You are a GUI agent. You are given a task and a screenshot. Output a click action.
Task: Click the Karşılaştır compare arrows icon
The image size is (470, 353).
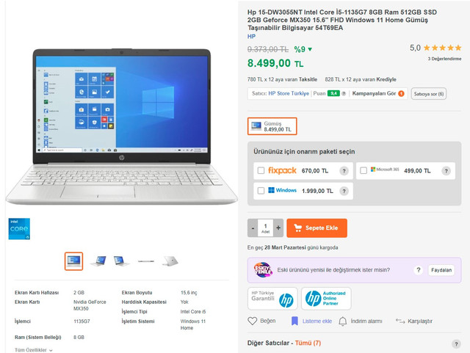coord(400,321)
